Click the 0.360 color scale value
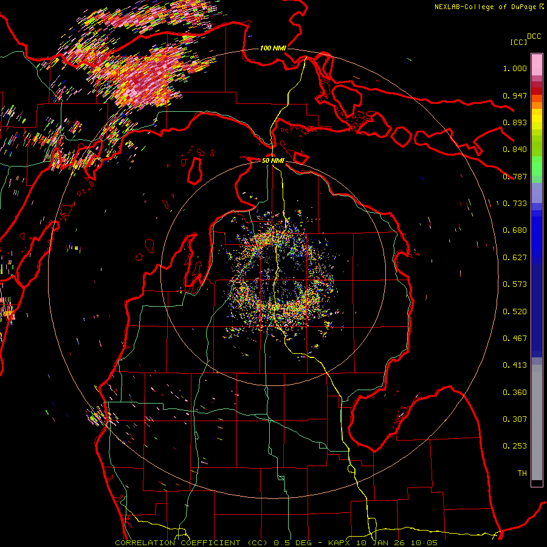547x547 pixels. pos(515,393)
